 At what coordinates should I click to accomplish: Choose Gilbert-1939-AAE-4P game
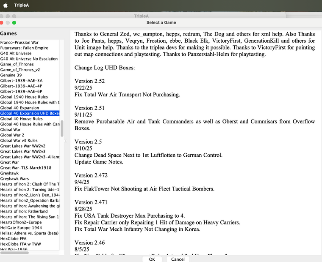(x=21, y=86)
